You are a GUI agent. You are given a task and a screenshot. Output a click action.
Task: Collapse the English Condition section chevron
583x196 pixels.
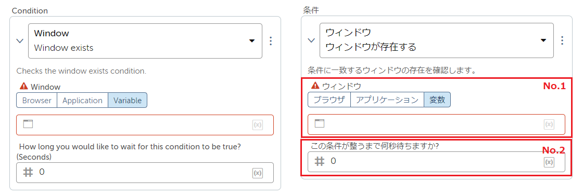point(20,41)
